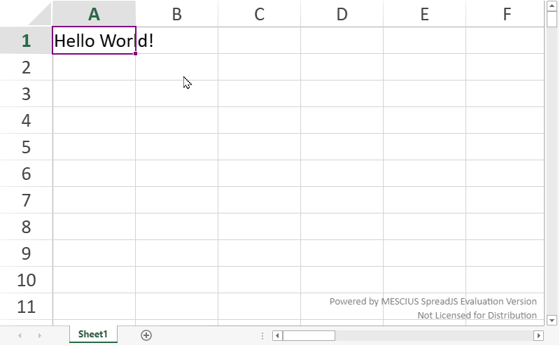Select row 6 header
The width and height of the screenshot is (560, 350).
(x=26, y=174)
